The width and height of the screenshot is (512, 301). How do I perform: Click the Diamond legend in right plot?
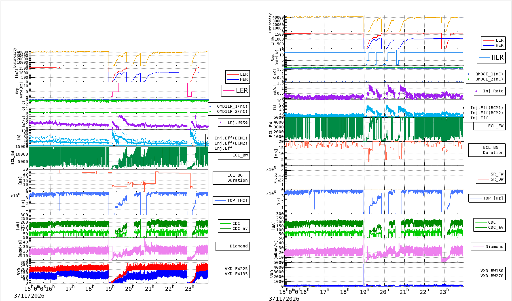click(x=494, y=247)
